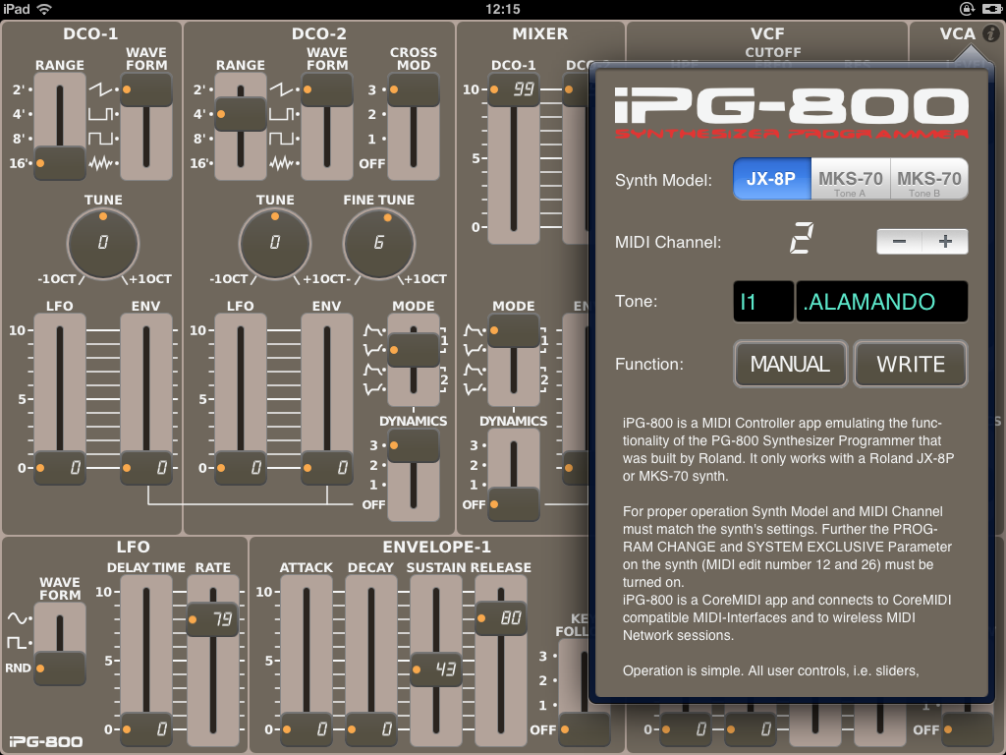
Task: Select the MKS-70 Tone B model
Action: pyautogui.click(x=929, y=179)
